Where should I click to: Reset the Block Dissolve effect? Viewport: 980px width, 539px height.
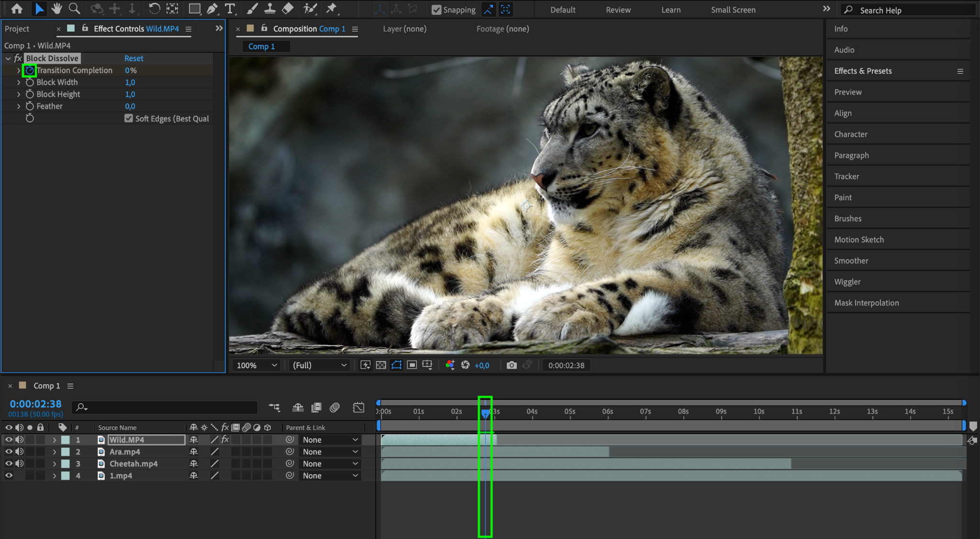pos(134,58)
